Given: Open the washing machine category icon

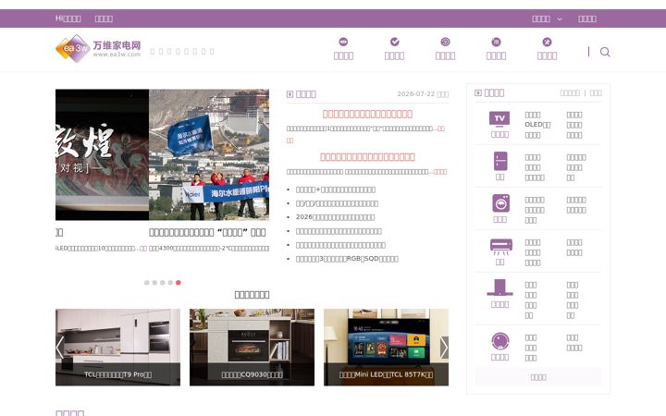Looking at the screenshot, I should click(x=500, y=203).
